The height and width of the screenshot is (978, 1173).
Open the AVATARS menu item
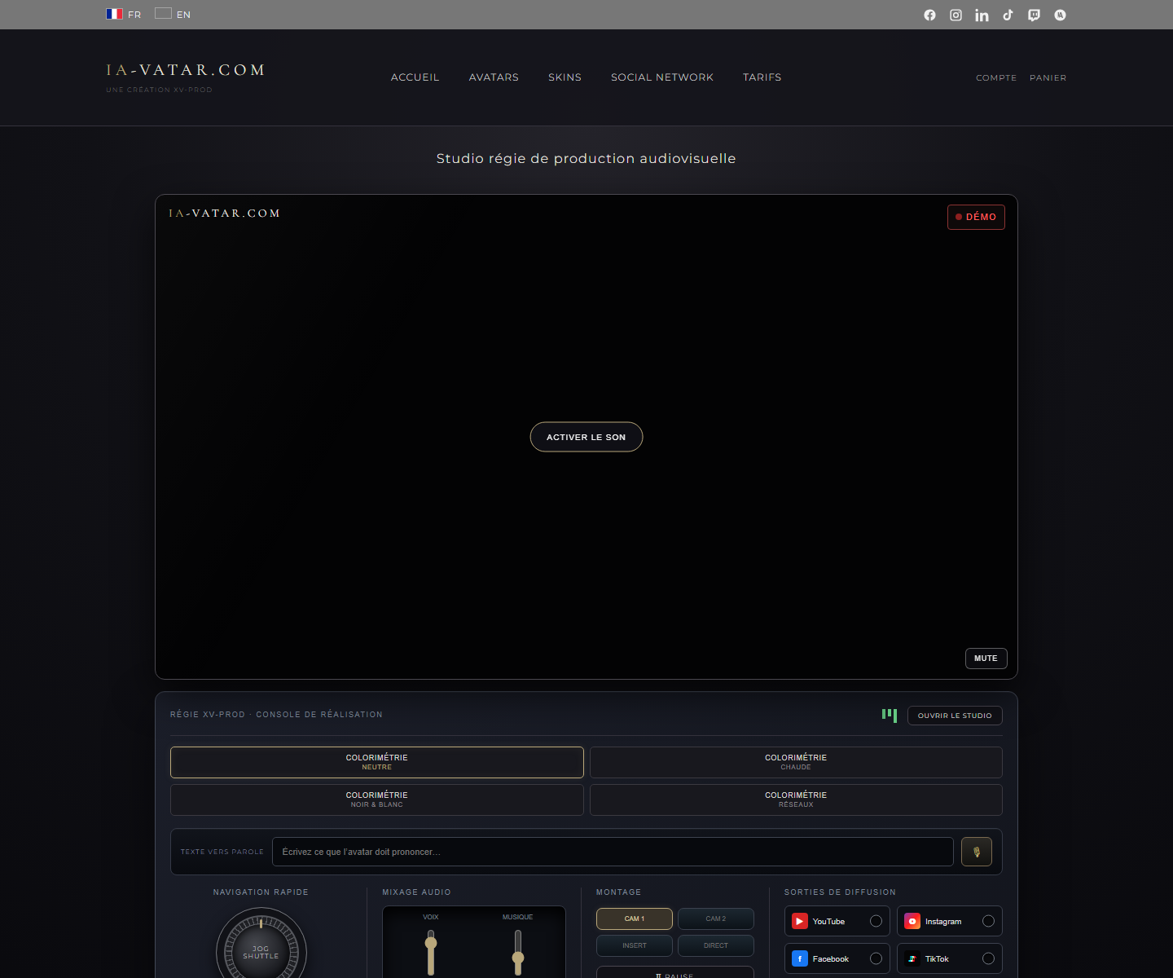pos(494,77)
